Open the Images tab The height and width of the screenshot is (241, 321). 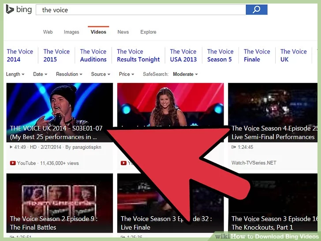pyautogui.click(x=71, y=32)
